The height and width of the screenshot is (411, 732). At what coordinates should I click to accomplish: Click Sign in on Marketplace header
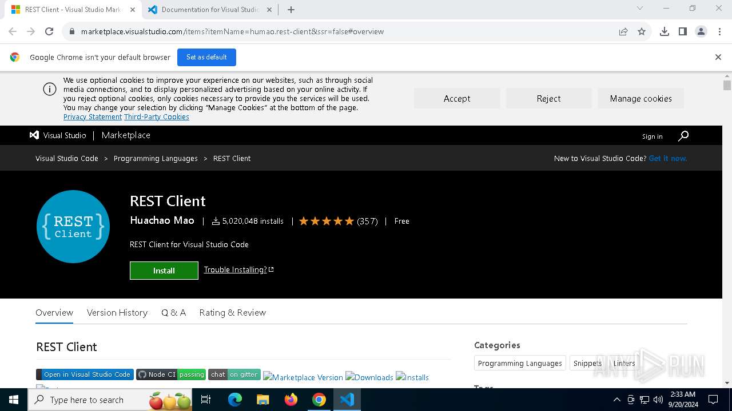click(652, 136)
